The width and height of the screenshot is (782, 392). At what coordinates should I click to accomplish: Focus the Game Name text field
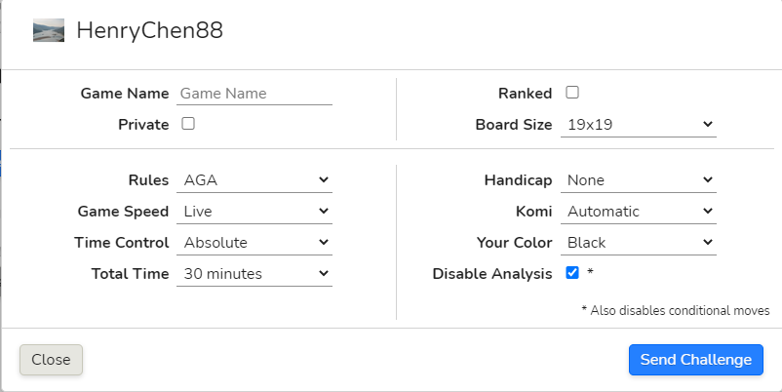254,94
